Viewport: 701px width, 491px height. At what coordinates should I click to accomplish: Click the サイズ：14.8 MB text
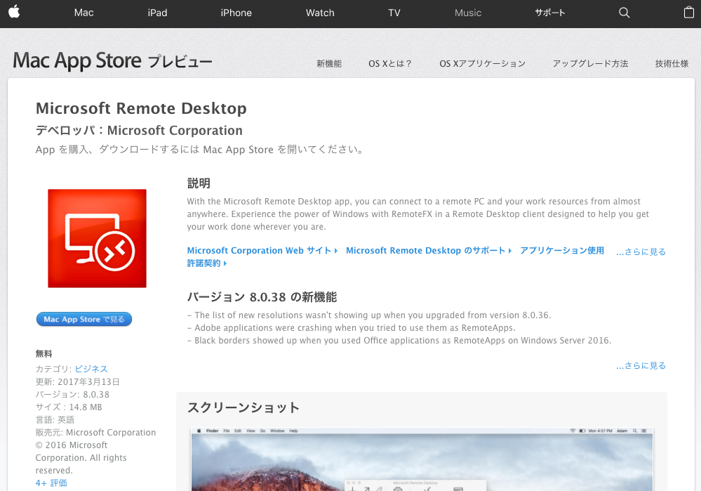click(x=69, y=407)
